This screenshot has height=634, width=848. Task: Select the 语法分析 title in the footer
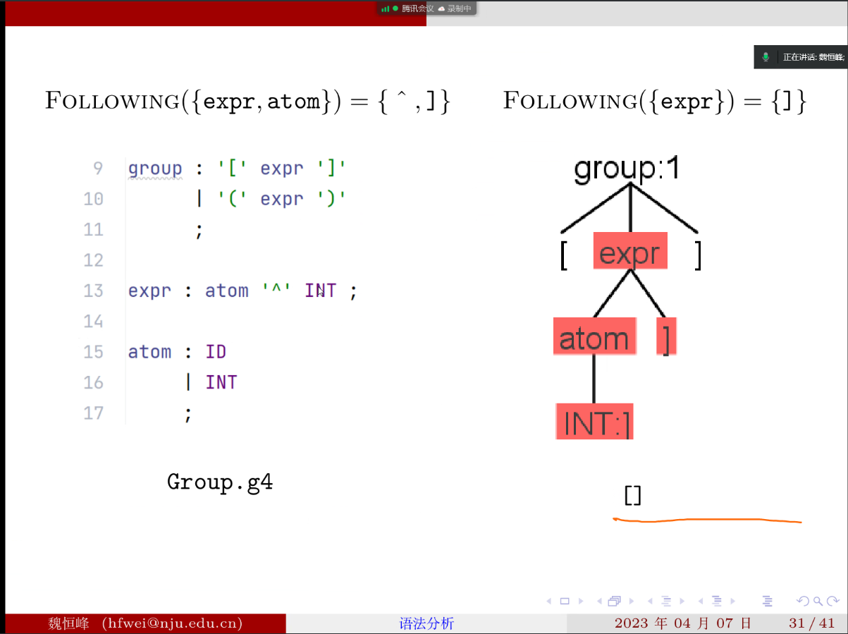[x=426, y=623]
